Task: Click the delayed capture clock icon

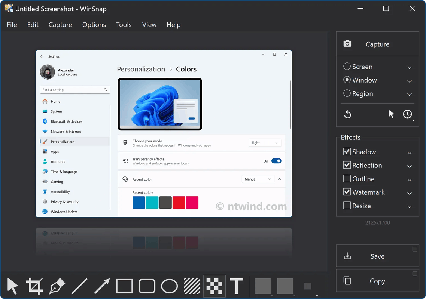Action: click(x=407, y=114)
